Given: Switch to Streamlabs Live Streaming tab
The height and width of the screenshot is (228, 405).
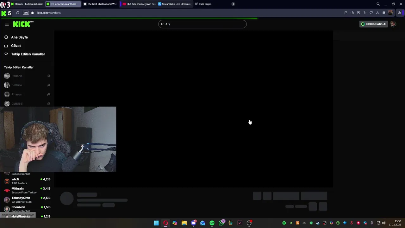Looking at the screenshot, I should [x=175, y=4].
